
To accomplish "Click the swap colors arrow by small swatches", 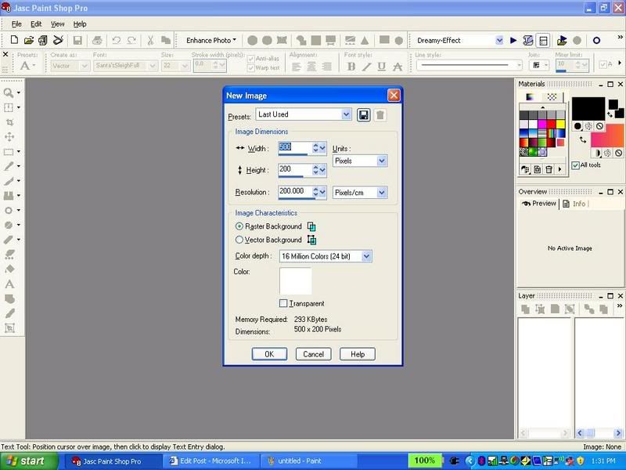I will (610, 114).
